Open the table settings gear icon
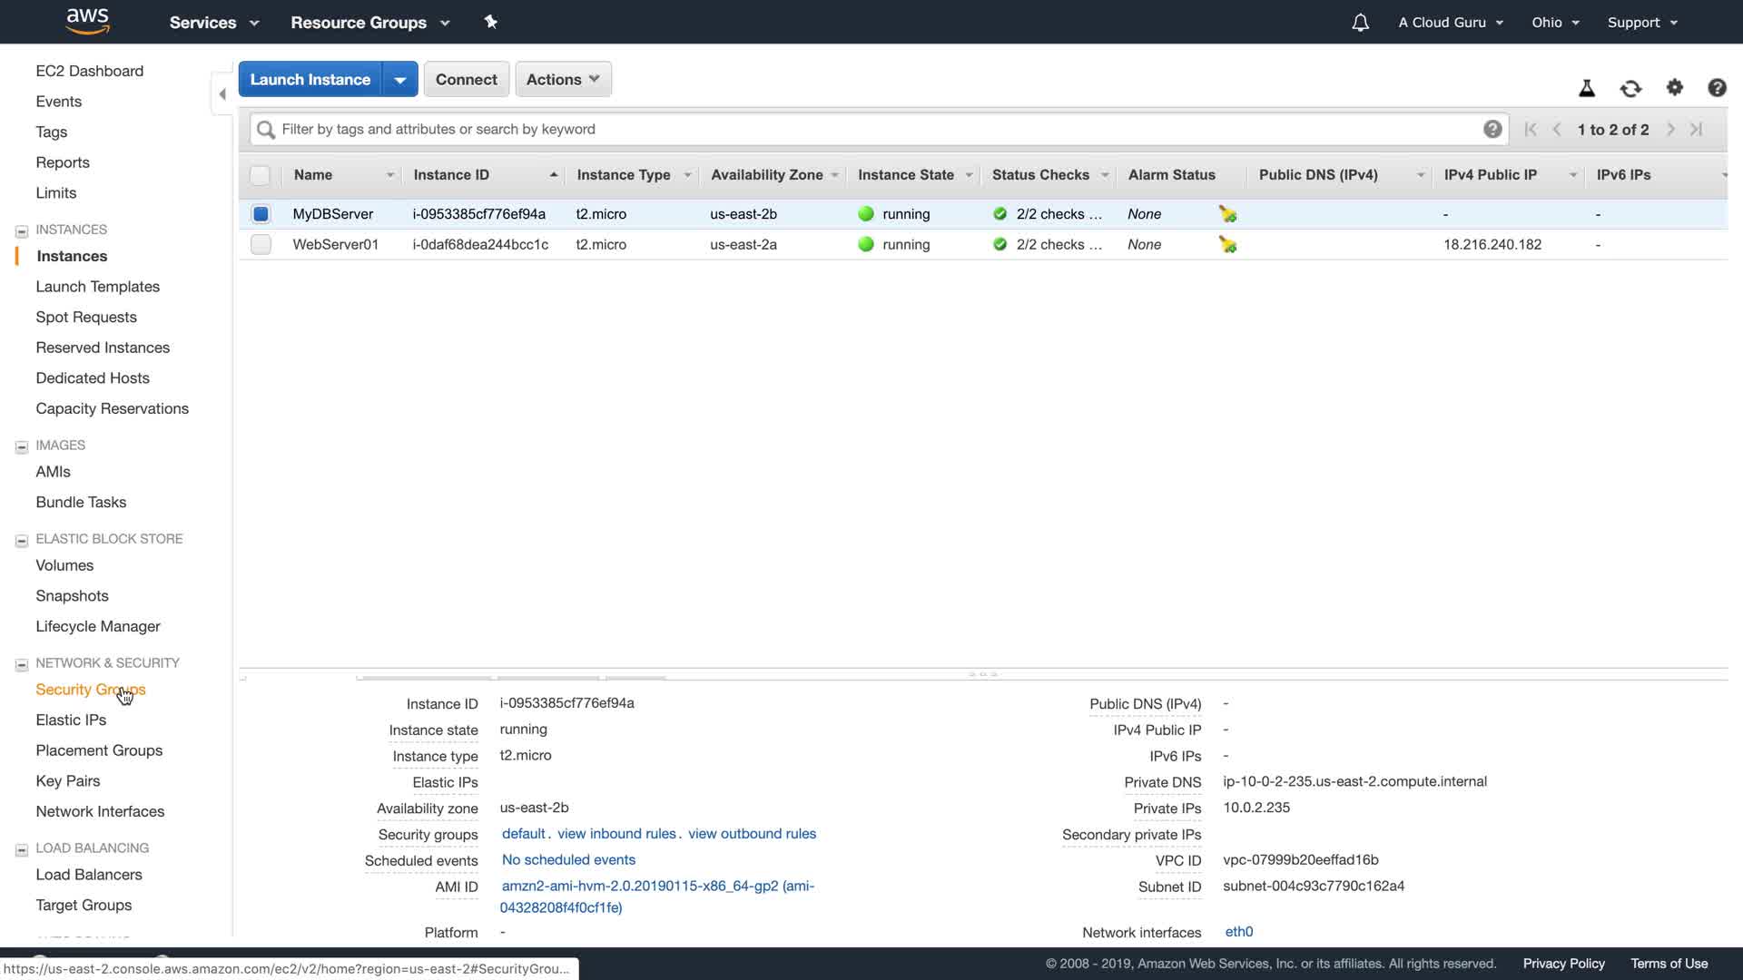This screenshot has height=980, width=1743. (x=1675, y=87)
